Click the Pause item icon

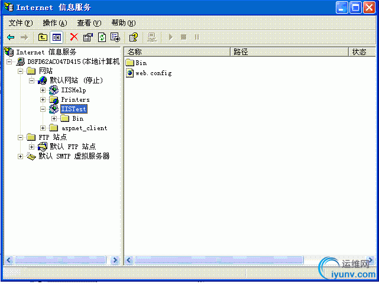(197, 37)
